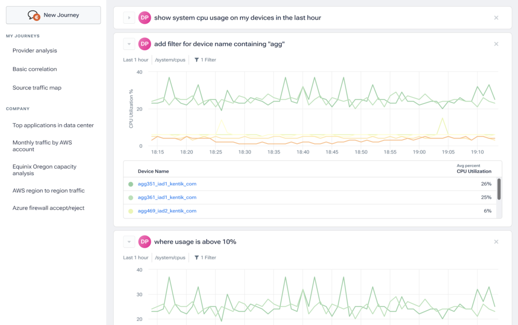Open device agg469_iad2_kentik_com
Image resolution: width=518 pixels, height=325 pixels.
click(x=167, y=211)
